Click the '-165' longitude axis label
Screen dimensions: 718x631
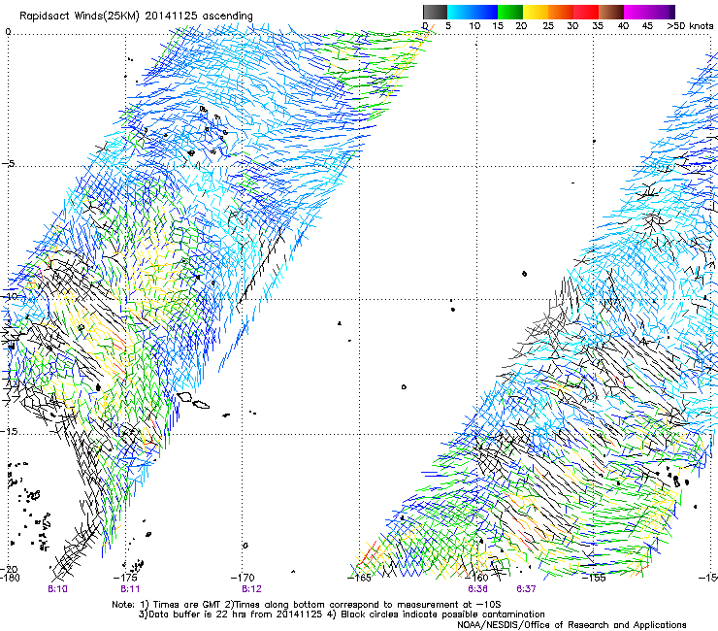(x=360, y=578)
